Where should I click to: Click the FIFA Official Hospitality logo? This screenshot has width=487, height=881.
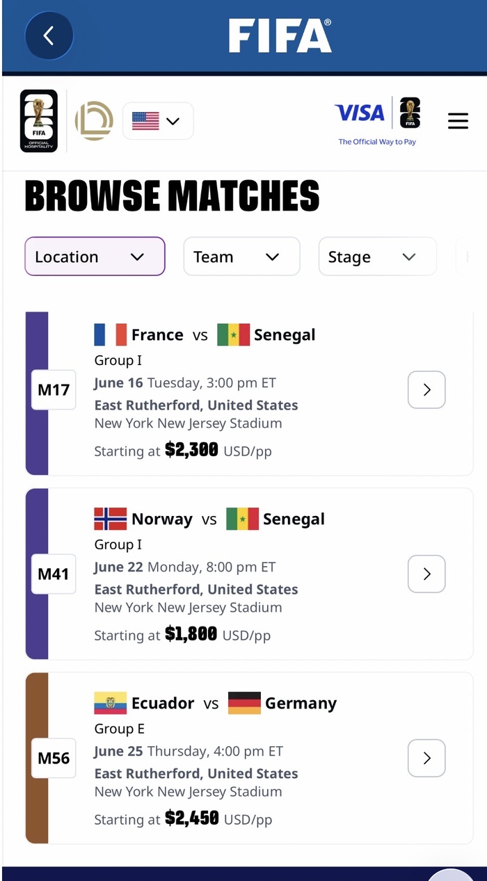tap(39, 121)
